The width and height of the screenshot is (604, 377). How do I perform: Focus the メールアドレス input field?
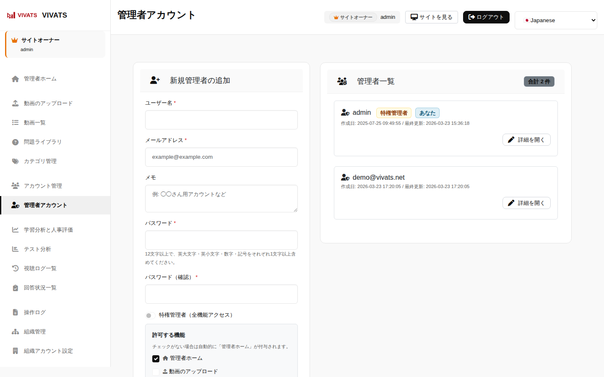click(x=221, y=157)
